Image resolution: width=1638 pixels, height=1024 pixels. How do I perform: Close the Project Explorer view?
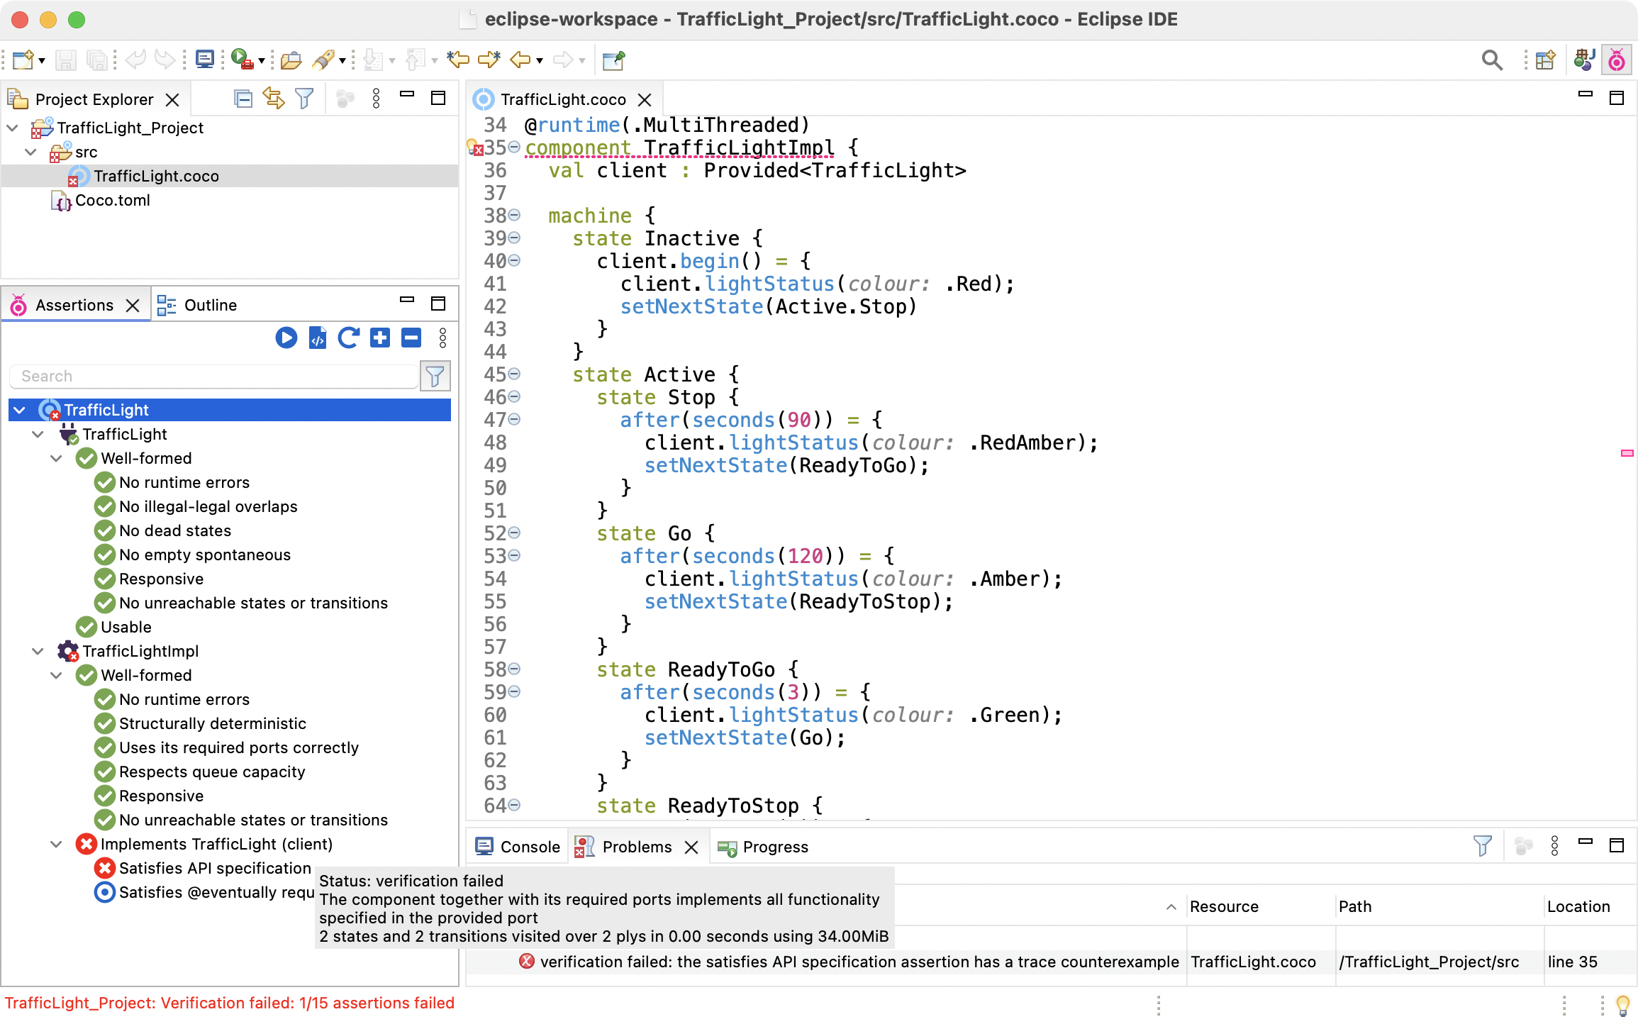coord(172,99)
